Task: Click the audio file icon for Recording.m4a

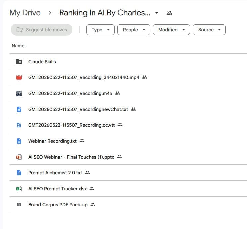Action: [x=19, y=93]
